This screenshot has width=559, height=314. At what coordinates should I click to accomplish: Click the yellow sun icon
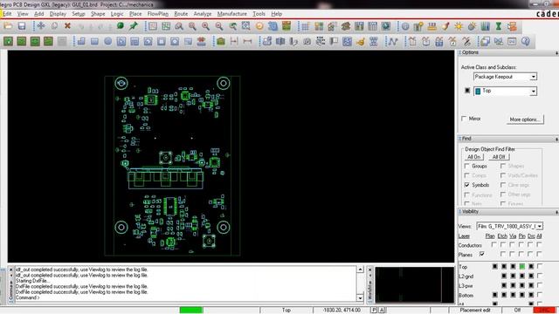coord(459,26)
